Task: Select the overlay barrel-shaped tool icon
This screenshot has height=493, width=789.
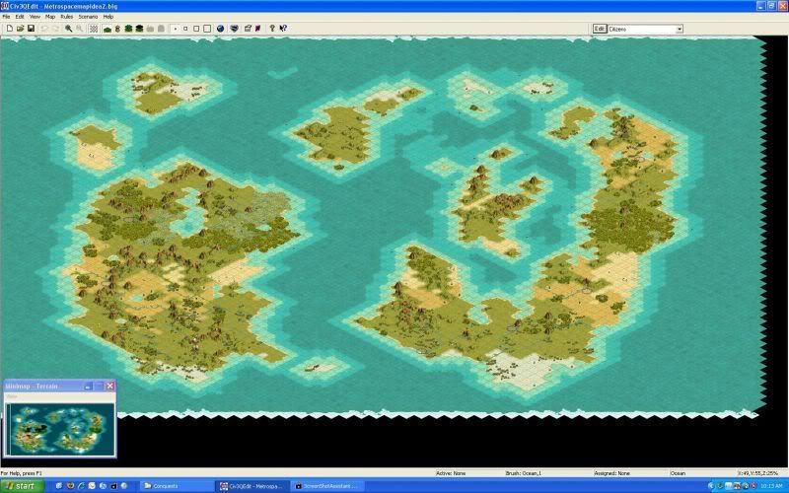Action: tap(117, 29)
